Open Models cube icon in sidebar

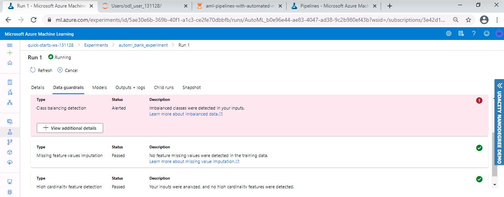[10, 152]
